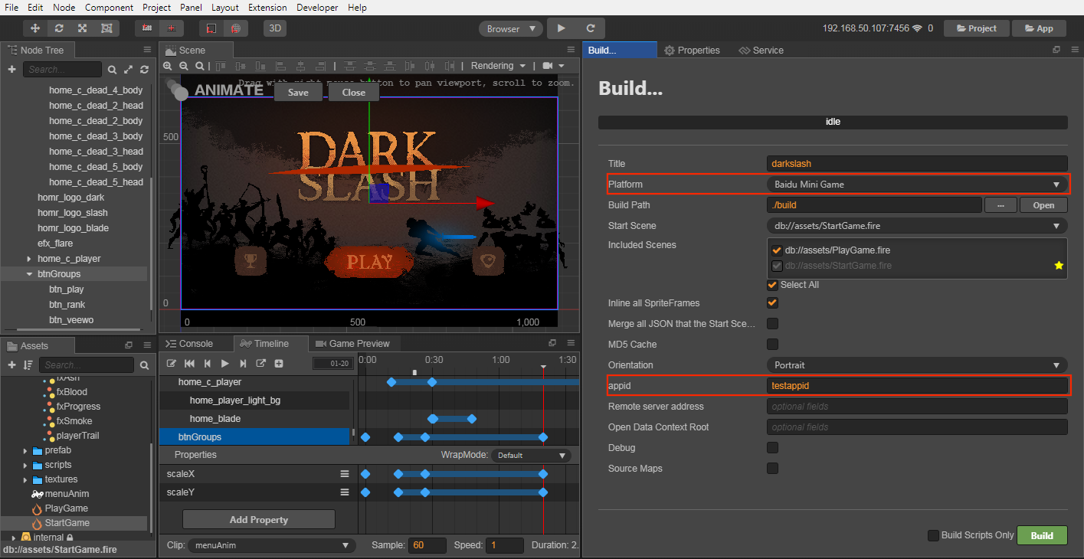Open the Clip menuAnim dropdown
The width and height of the screenshot is (1084, 559).
tap(271, 545)
